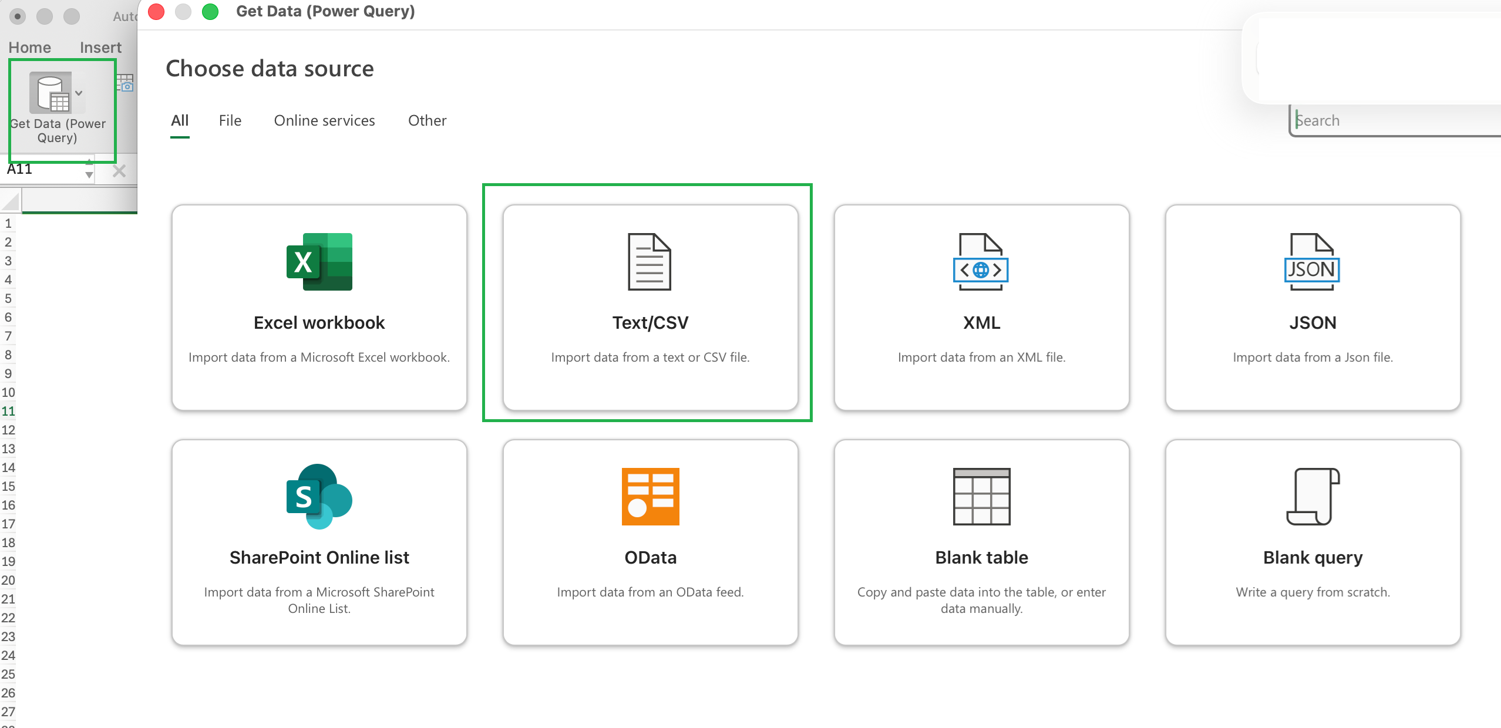Click the 'Import data from a Microsoft SharePoint Online List.' description

(319, 600)
